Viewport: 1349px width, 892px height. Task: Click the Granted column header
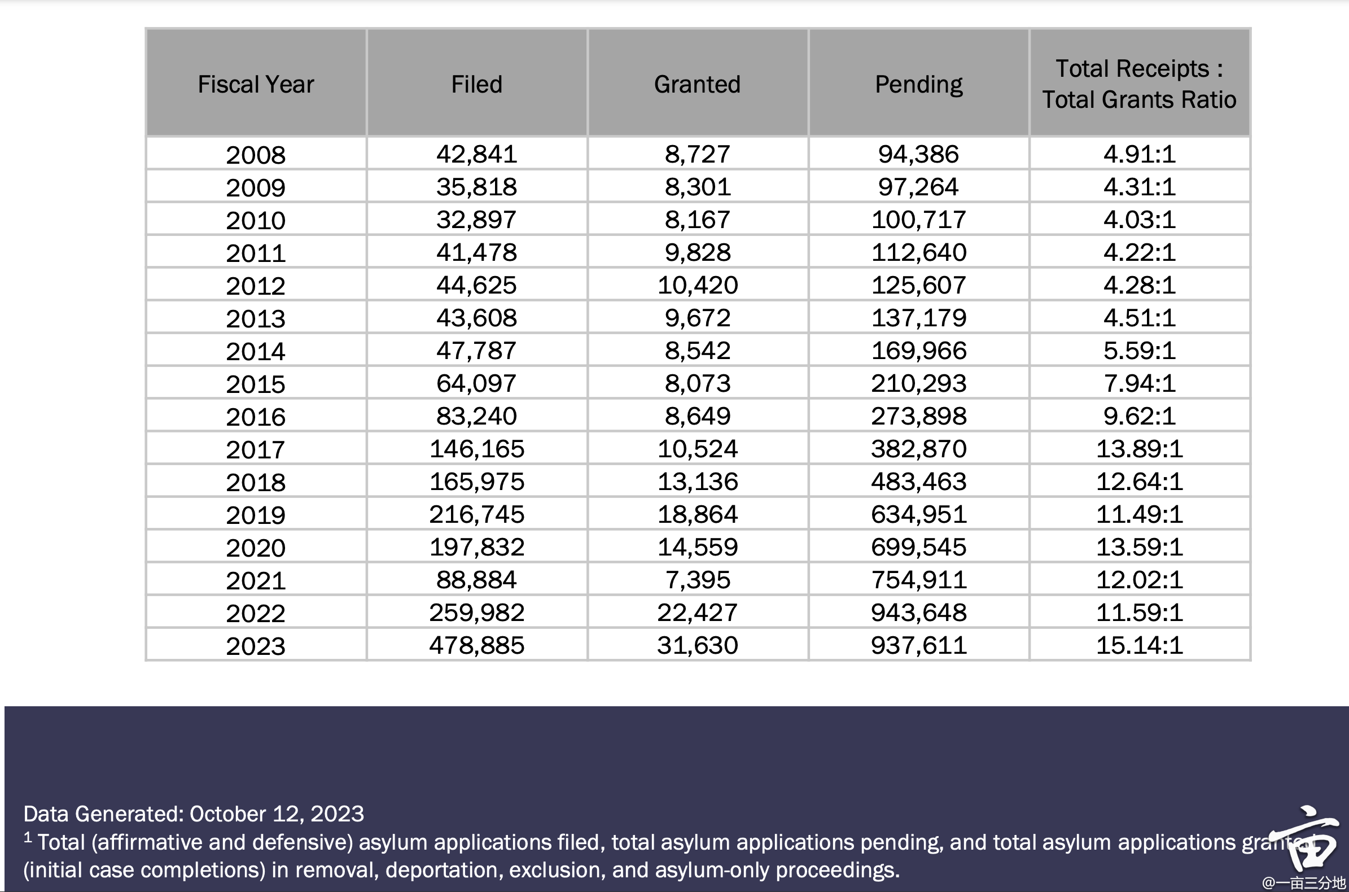coord(697,83)
